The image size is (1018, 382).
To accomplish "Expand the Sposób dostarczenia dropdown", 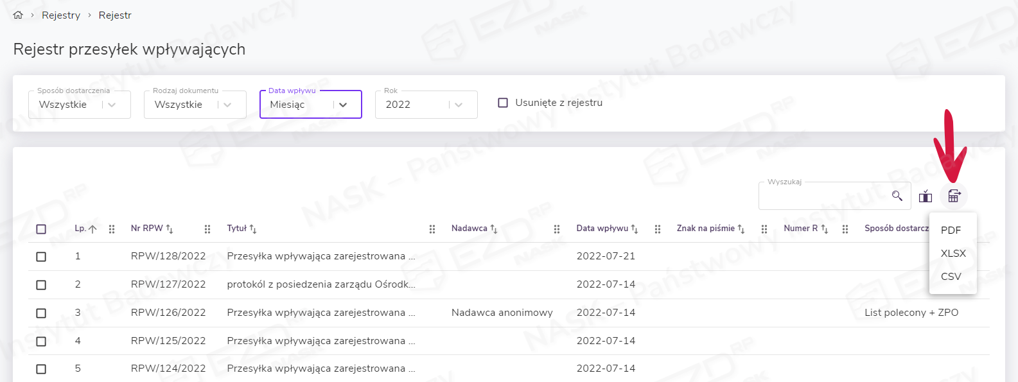I will (80, 105).
